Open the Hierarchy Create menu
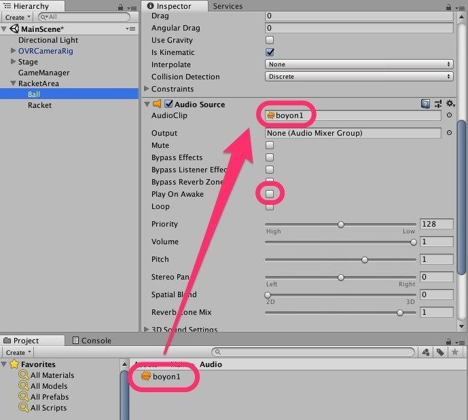 18,17
